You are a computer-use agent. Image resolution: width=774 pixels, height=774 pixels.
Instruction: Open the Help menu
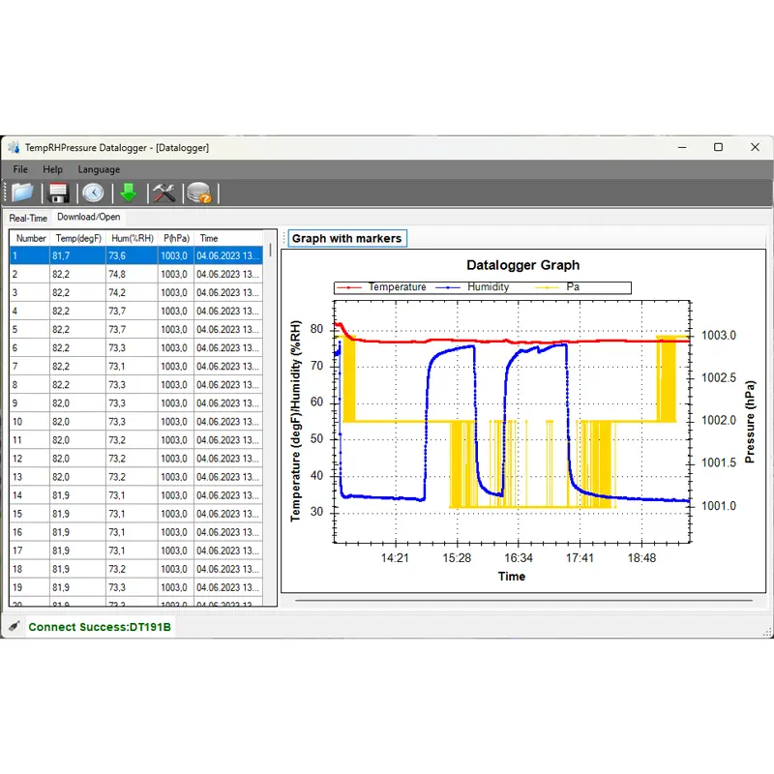point(53,169)
